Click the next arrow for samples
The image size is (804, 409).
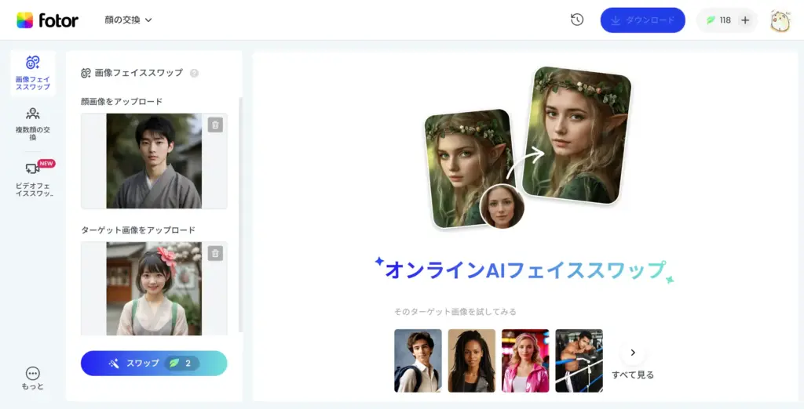633,352
